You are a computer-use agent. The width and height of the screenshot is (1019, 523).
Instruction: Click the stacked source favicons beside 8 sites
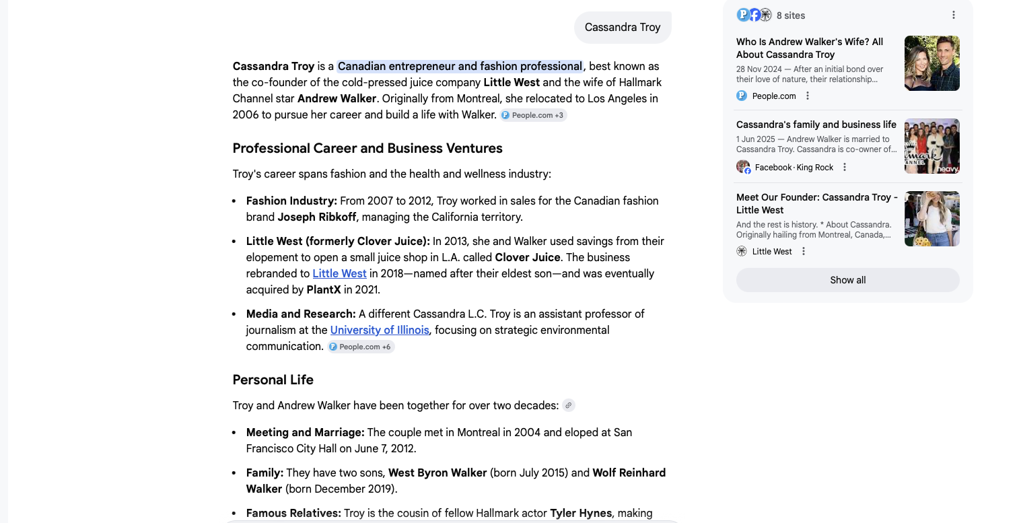point(754,15)
